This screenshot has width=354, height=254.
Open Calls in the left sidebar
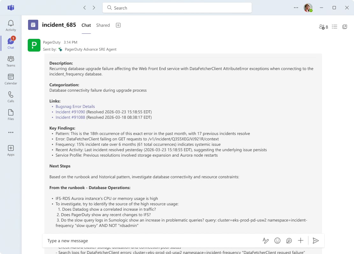click(x=11, y=97)
